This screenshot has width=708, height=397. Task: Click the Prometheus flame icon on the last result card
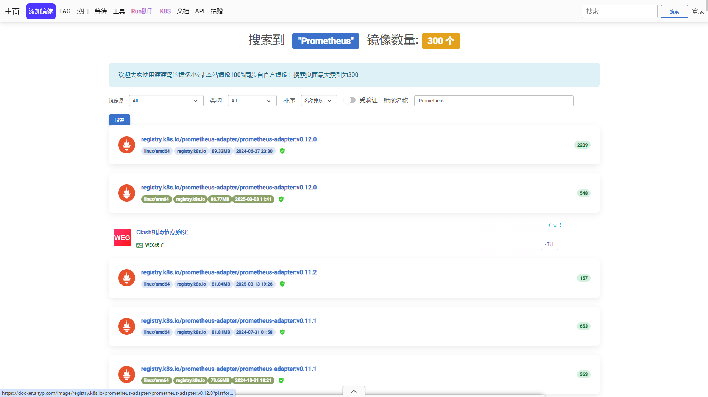click(126, 374)
